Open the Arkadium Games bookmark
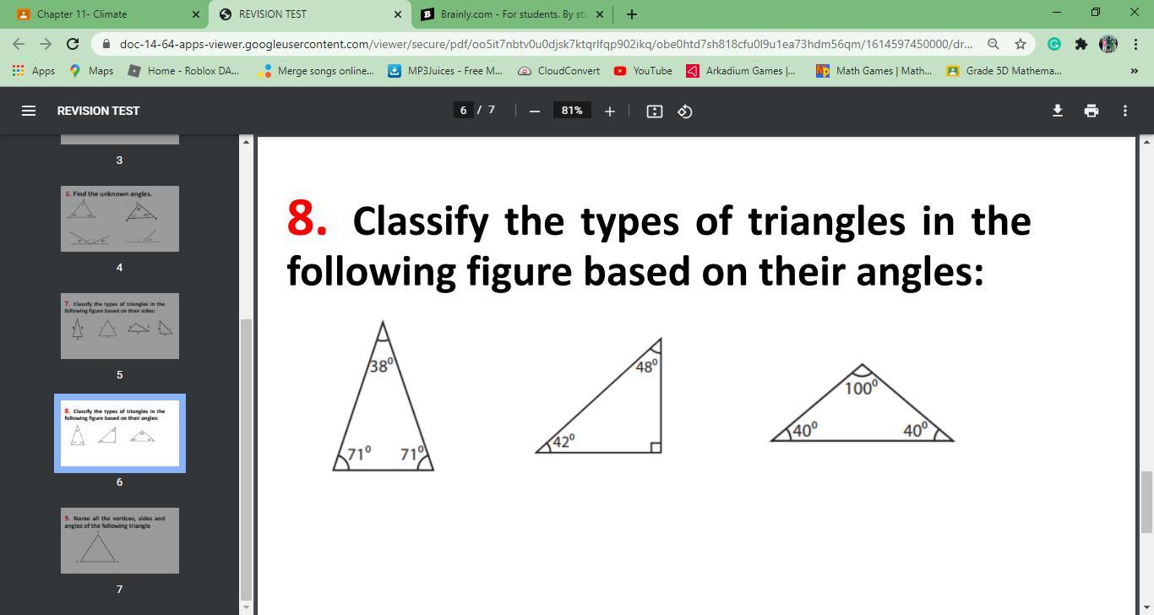This screenshot has width=1154, height=615. 741,71
